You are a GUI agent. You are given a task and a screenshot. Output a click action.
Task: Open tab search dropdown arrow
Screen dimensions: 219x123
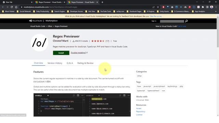click(x=197, y=2)
